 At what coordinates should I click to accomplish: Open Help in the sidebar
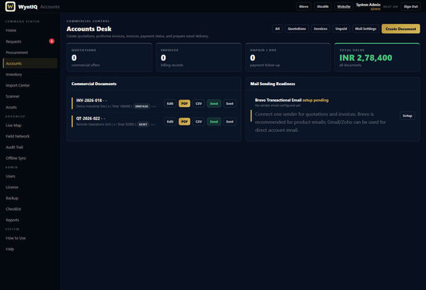[x=10, y=249]
